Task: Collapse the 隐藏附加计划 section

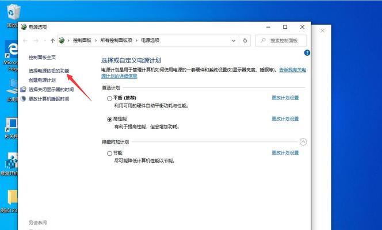Action: pyautogui.click(x=303, y=141)
